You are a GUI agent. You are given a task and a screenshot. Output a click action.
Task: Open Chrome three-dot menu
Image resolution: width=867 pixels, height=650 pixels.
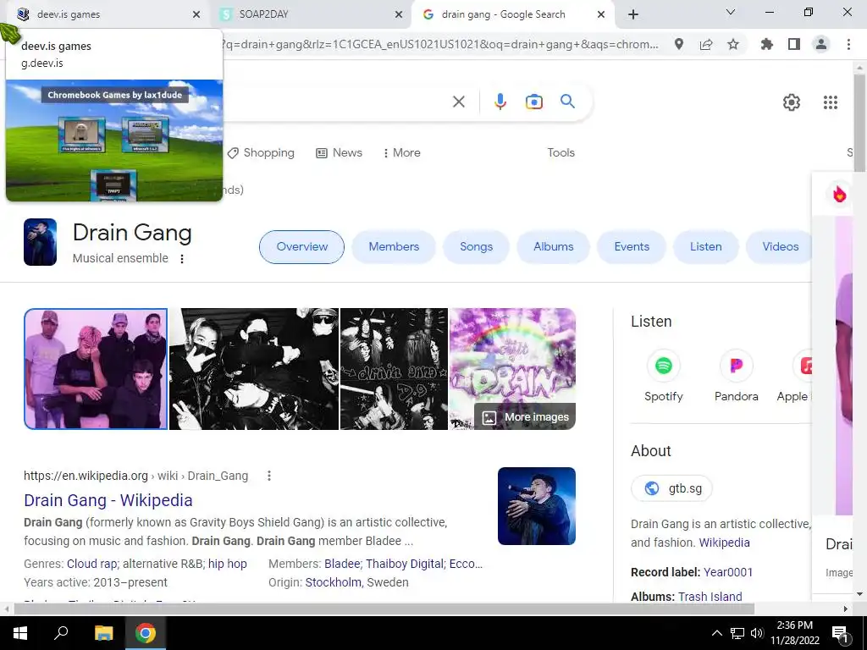click(848, 44)
